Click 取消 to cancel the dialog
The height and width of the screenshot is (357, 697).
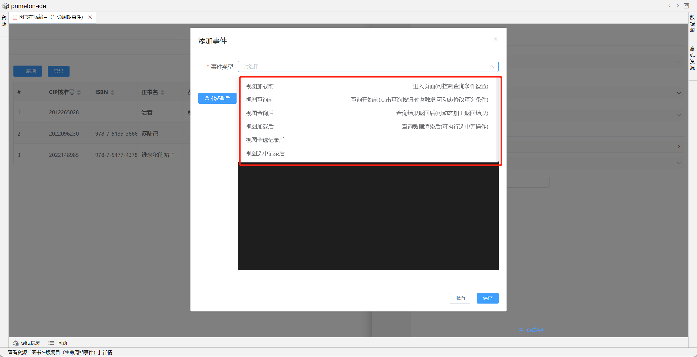coord(460,298)
